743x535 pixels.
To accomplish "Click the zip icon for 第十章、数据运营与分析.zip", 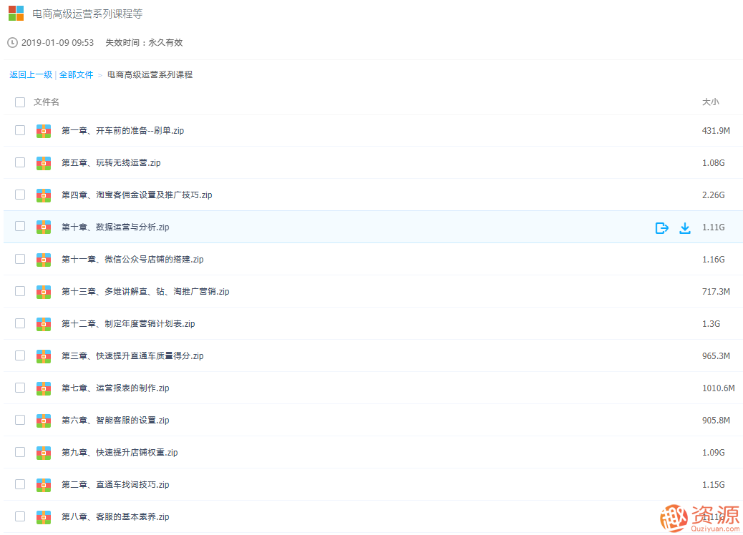I will pyautogui.click(x=44, y=227).
